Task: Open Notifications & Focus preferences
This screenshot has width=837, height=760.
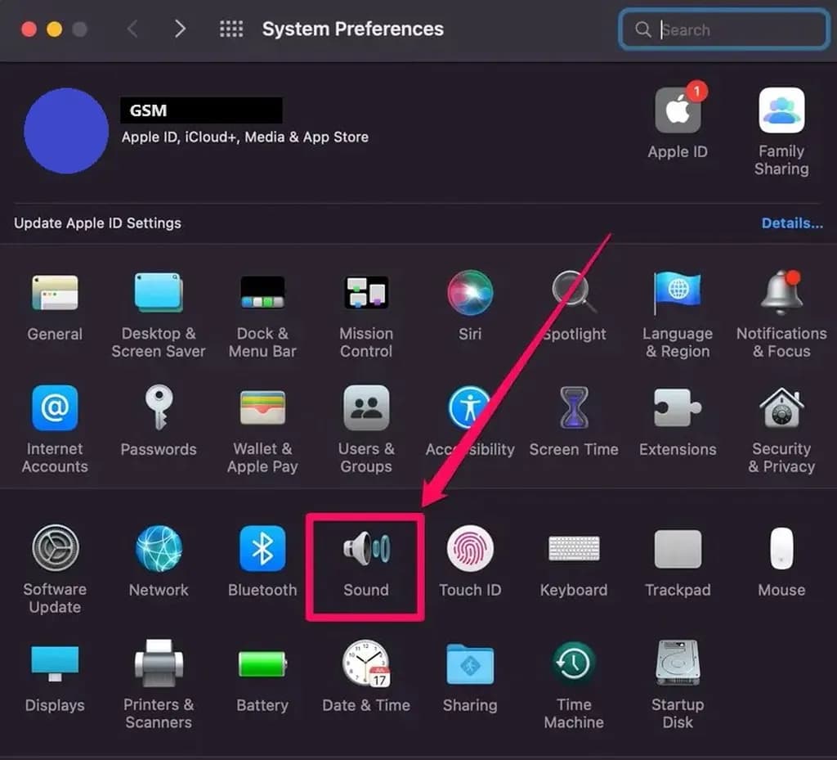Action: [x=781, y=294]
